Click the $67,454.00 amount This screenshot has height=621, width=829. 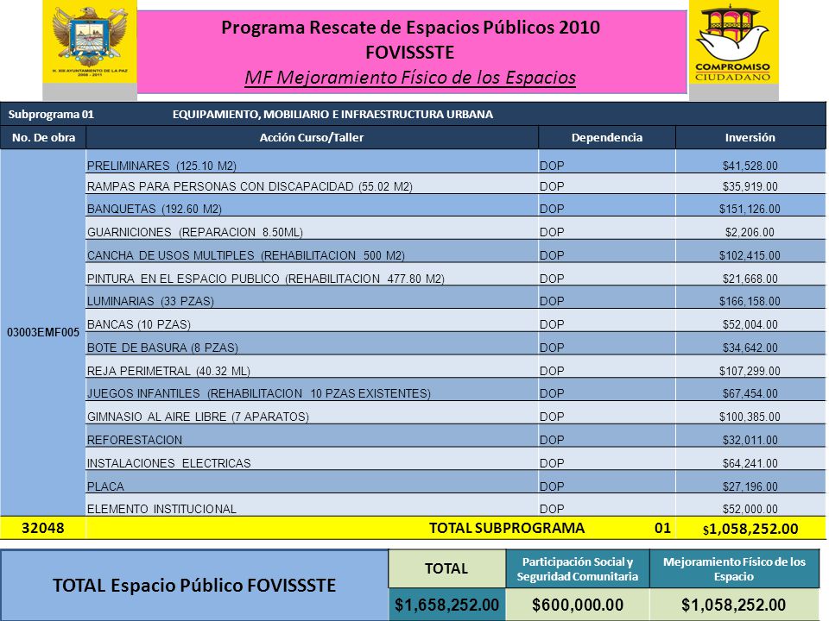(750, 394)
